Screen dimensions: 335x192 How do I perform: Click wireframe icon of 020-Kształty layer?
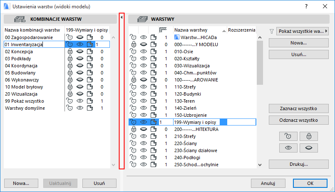point(154,59)
